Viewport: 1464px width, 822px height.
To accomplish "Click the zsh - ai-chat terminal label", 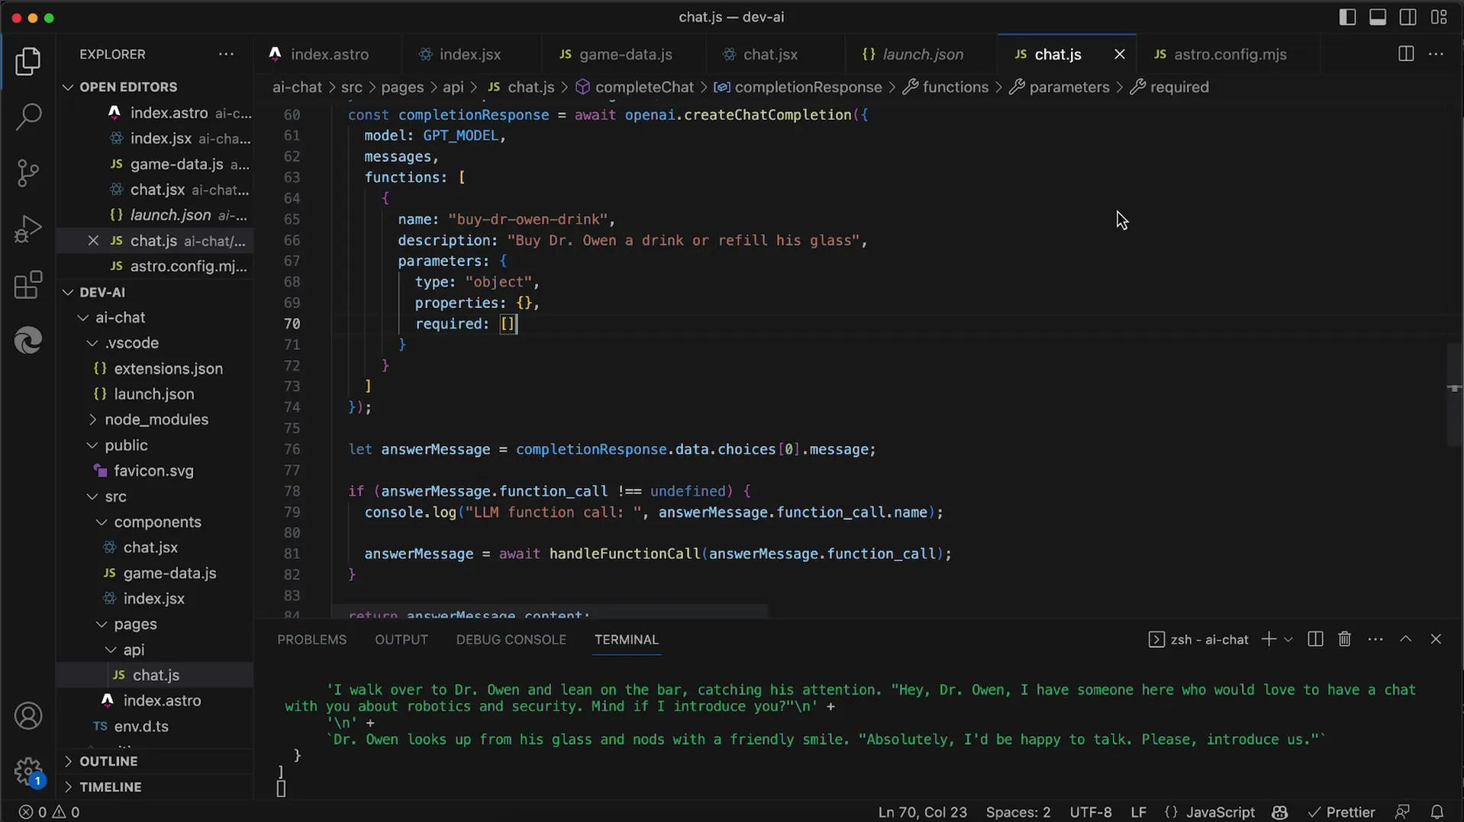I will pos(1198,639).
